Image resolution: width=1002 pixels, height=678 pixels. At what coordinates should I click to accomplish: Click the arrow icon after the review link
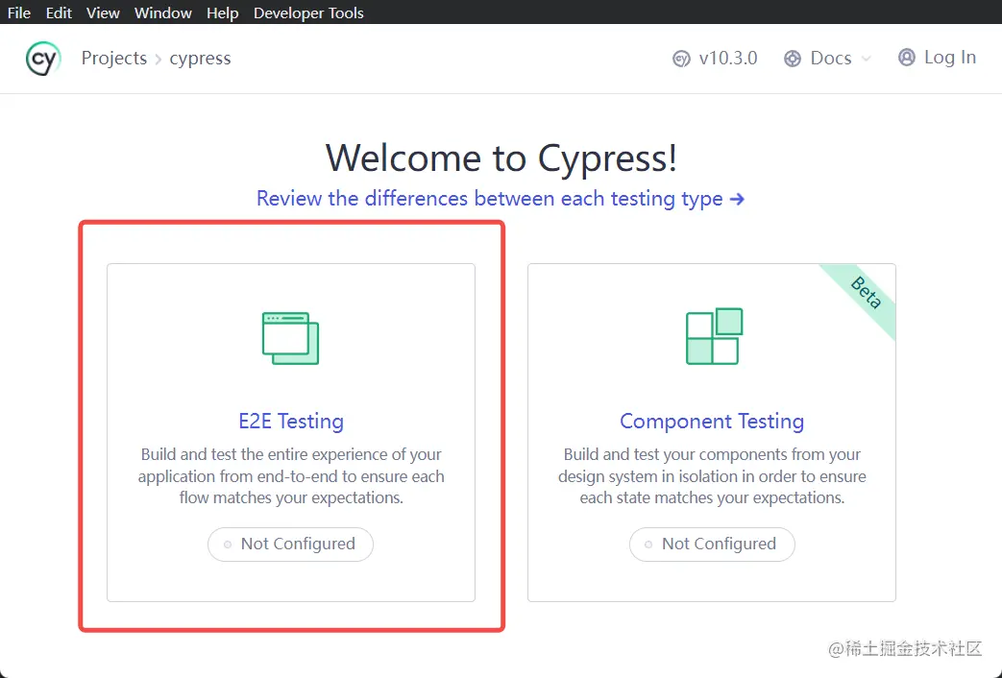737,199
